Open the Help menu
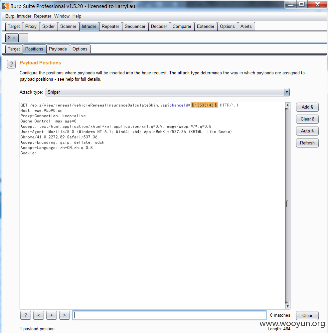The image size is (328, 333). point(77,16)
